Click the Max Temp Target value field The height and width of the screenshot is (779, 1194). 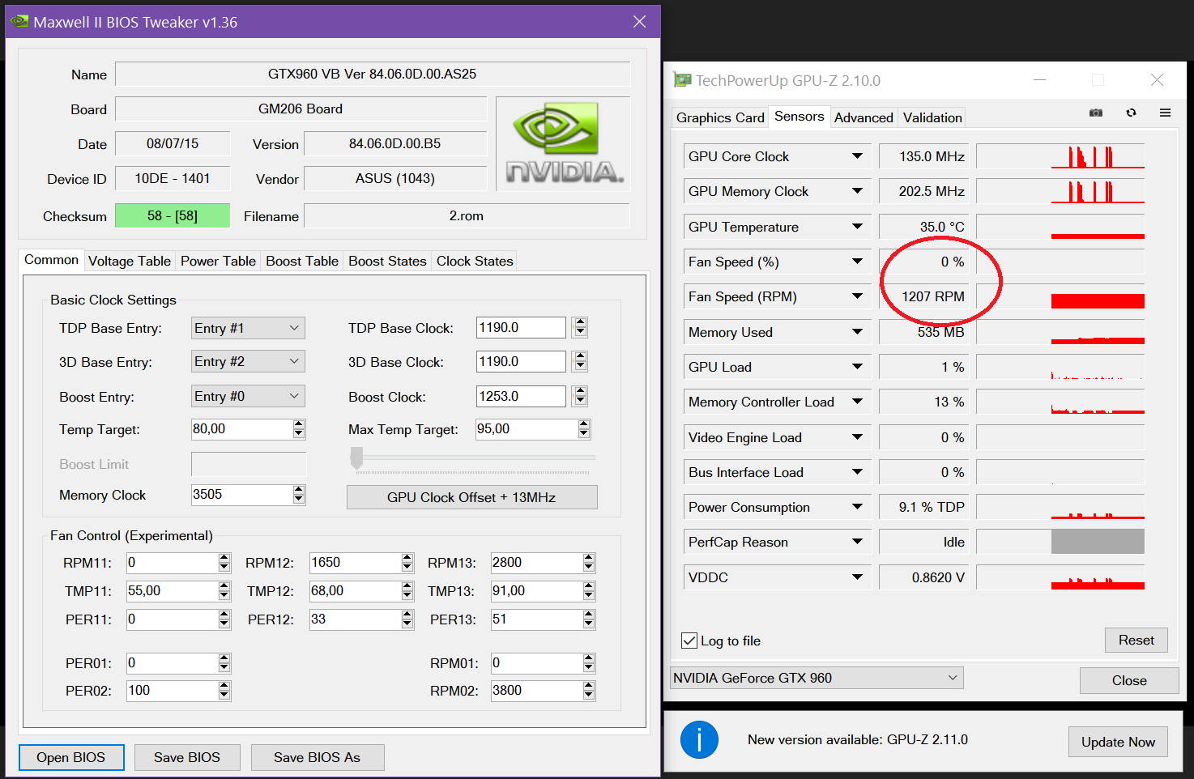tap(527, 429)
